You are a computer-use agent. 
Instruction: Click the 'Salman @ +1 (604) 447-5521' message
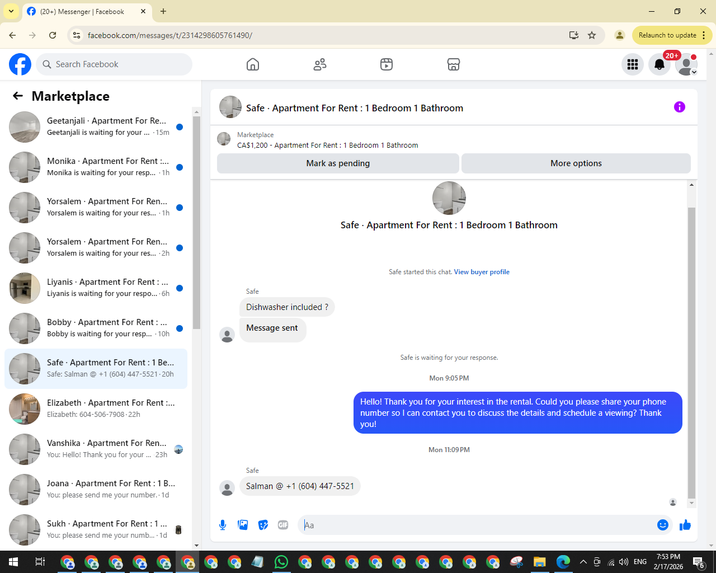300,486
